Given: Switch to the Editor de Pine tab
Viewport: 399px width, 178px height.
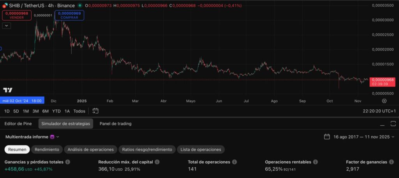Looking at the screenshot, I should click(18, 124).
